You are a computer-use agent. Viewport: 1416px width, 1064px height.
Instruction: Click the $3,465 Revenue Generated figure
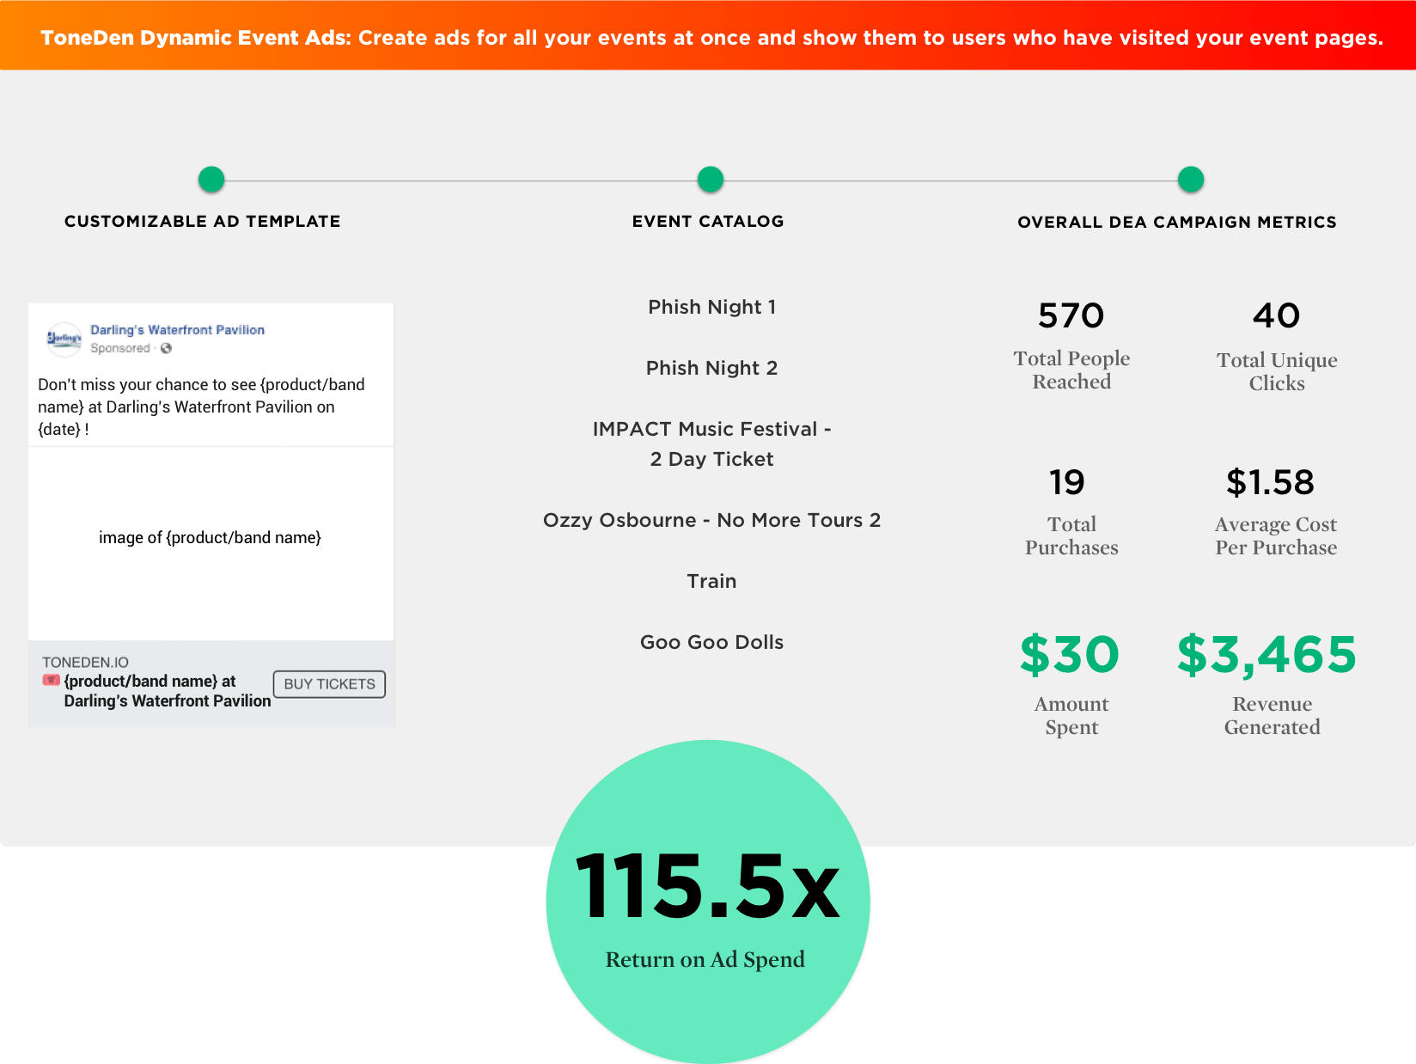coord(1266,655)
